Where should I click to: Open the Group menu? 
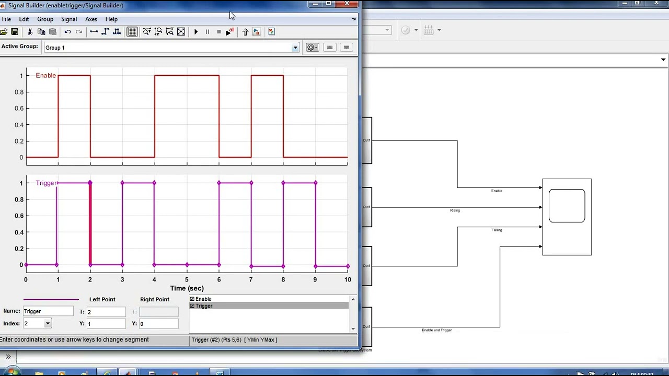45,19
